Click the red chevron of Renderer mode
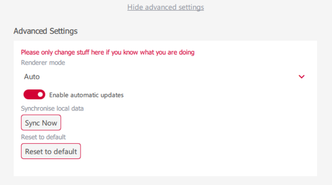This screenshot has height=185, width=332. [x=302, y=77]
